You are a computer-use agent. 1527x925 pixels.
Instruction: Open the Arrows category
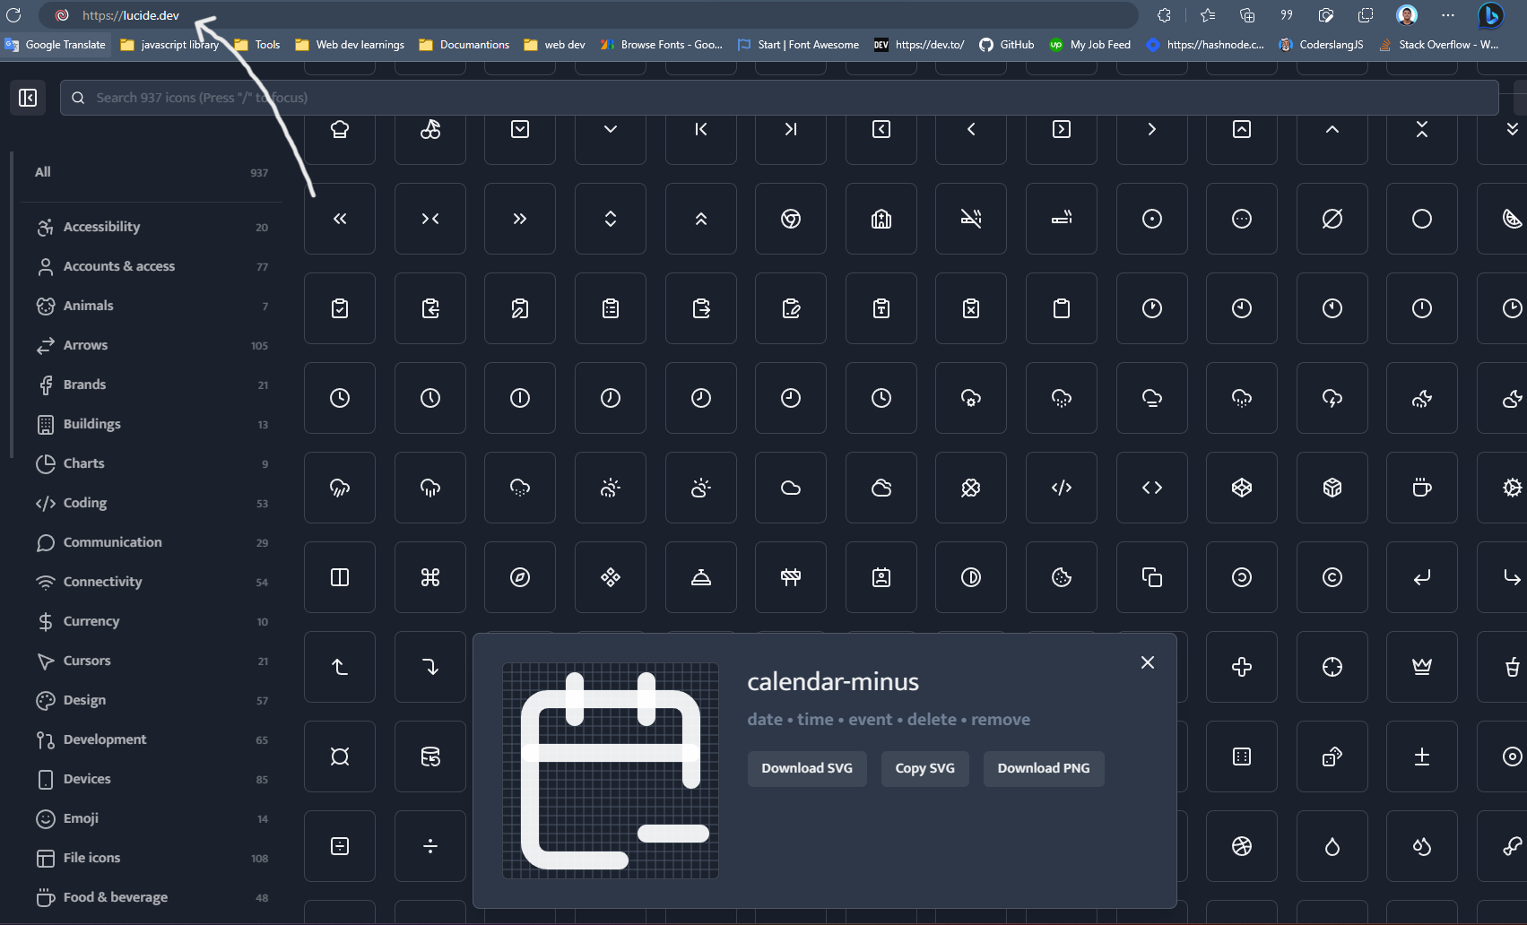(x=85, y=345)
